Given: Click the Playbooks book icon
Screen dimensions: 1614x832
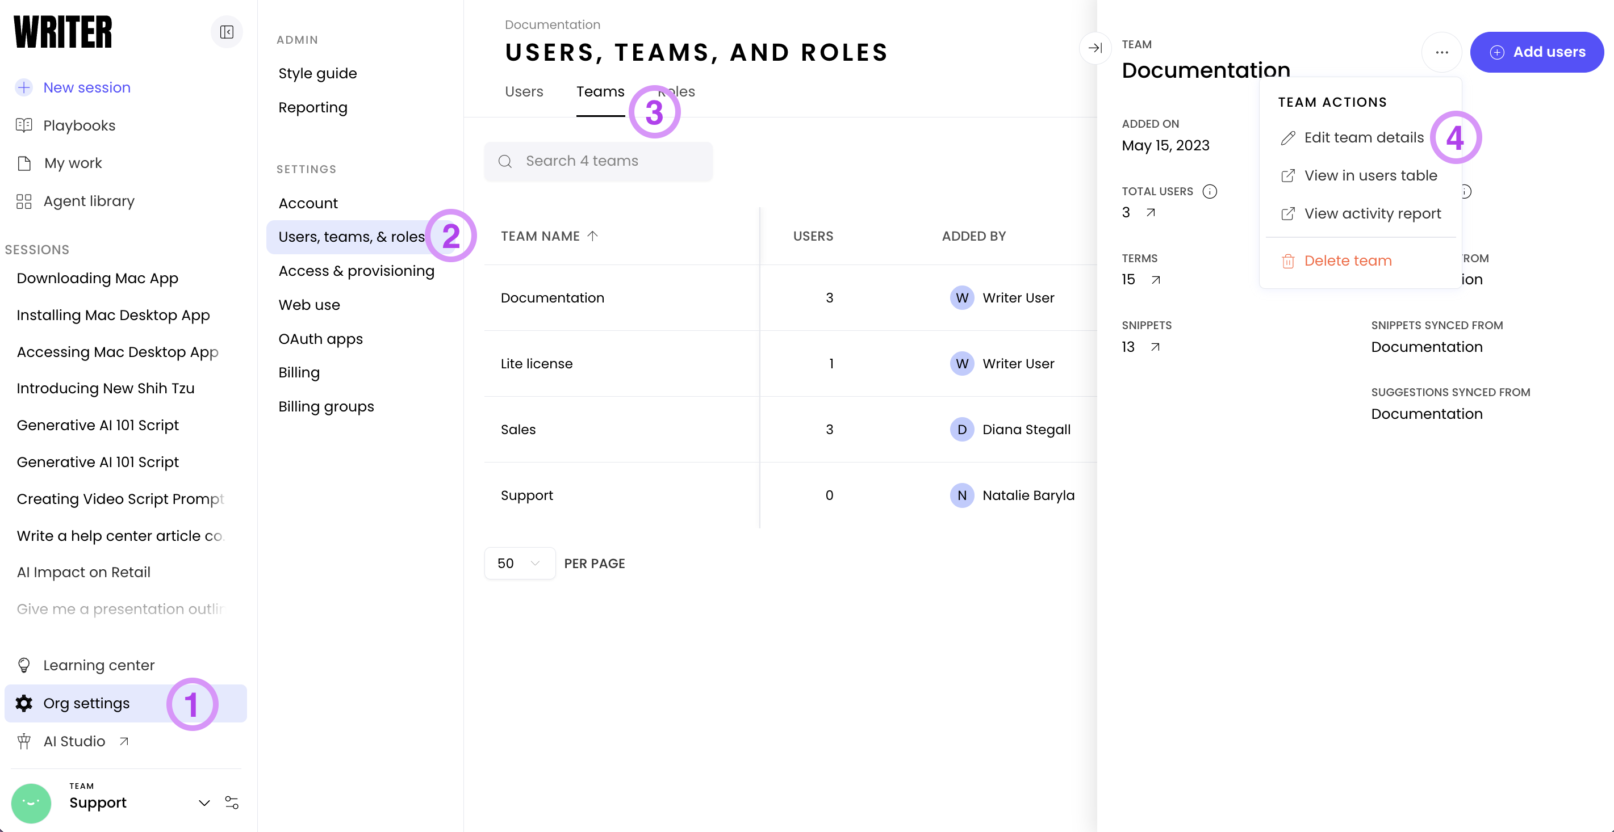Looking at the screenshot, I should (x=24, y=125).
